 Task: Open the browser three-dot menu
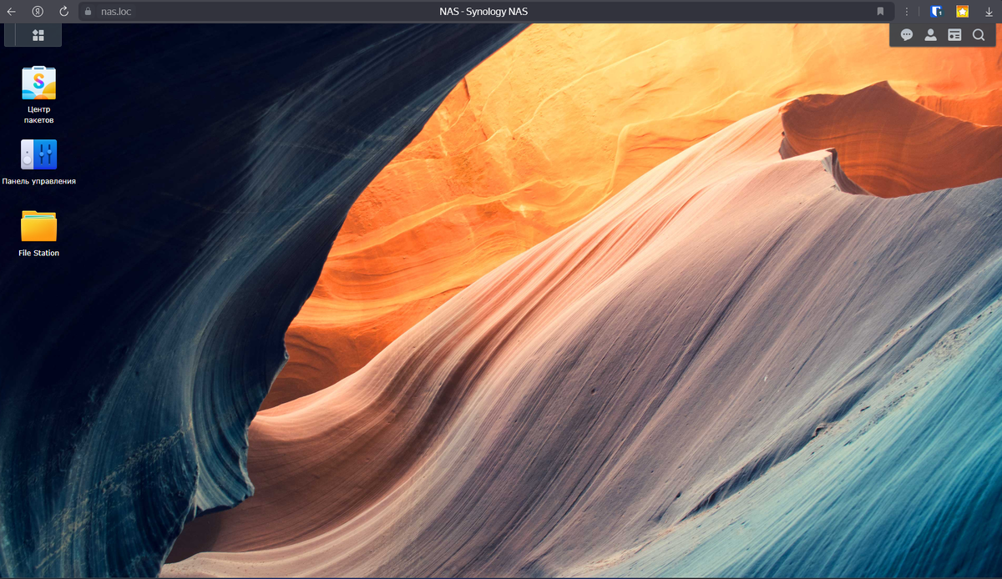(x=907, y=12)
